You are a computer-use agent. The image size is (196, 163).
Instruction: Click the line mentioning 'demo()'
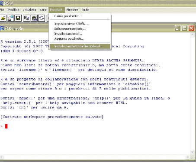coord(85,98)
